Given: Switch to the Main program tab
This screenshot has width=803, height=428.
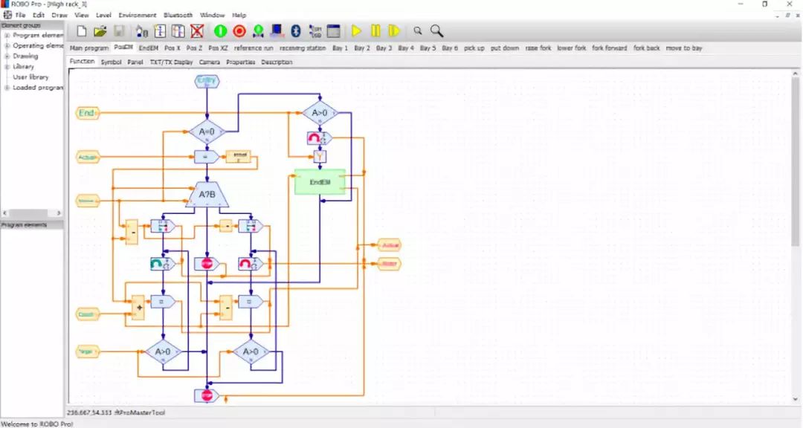Looking at the screenshot, I should click(x=89, y=48).
